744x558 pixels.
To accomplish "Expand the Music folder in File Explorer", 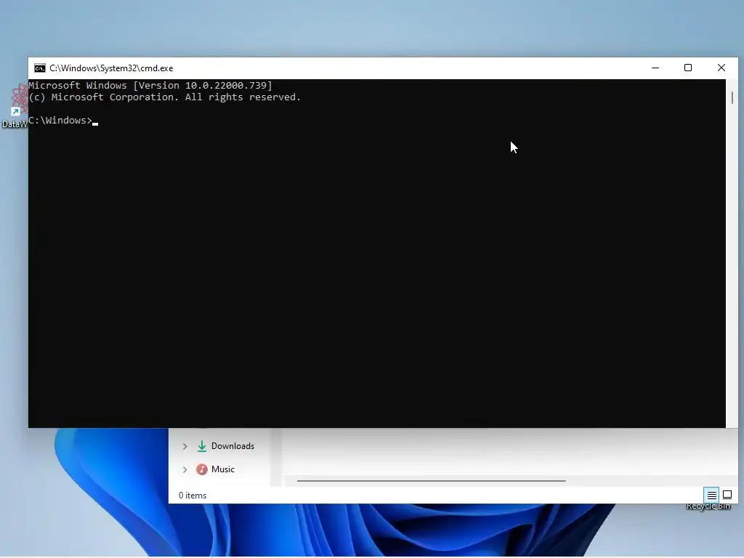I will click(x=185, y=470).
